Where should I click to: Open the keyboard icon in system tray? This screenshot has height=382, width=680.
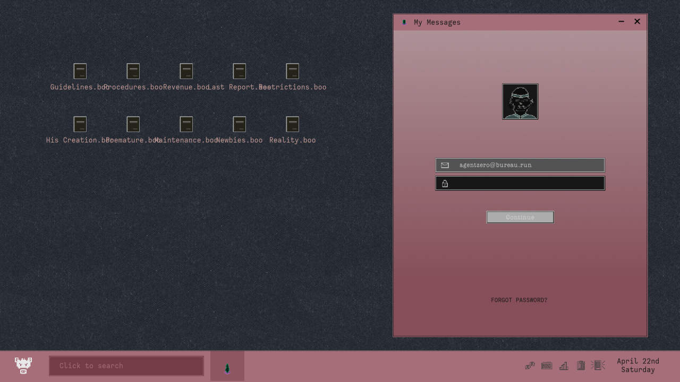tap(547, 366)
